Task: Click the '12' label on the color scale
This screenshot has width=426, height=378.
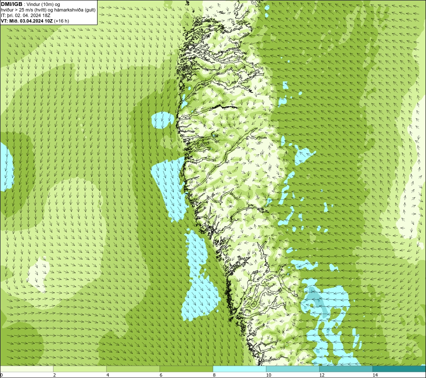Action: click(322, 375)
